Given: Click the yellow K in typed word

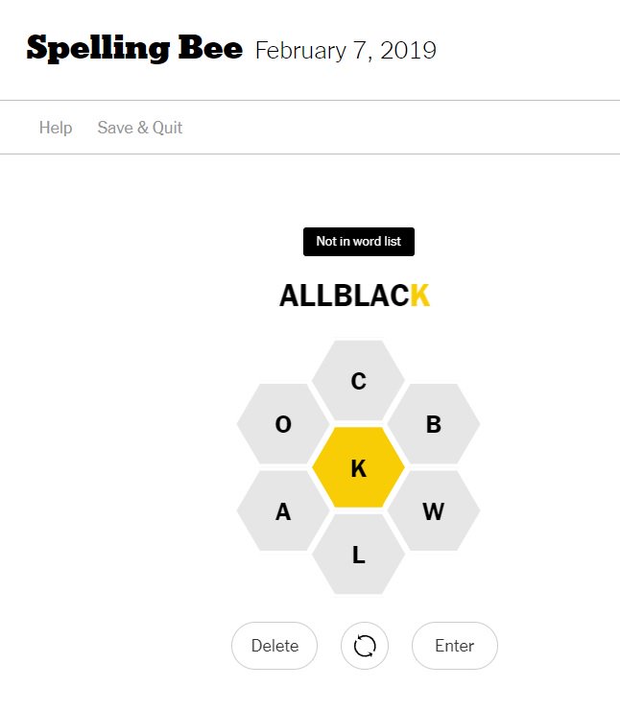Looking at the screenshot, I should click(420, 296).
